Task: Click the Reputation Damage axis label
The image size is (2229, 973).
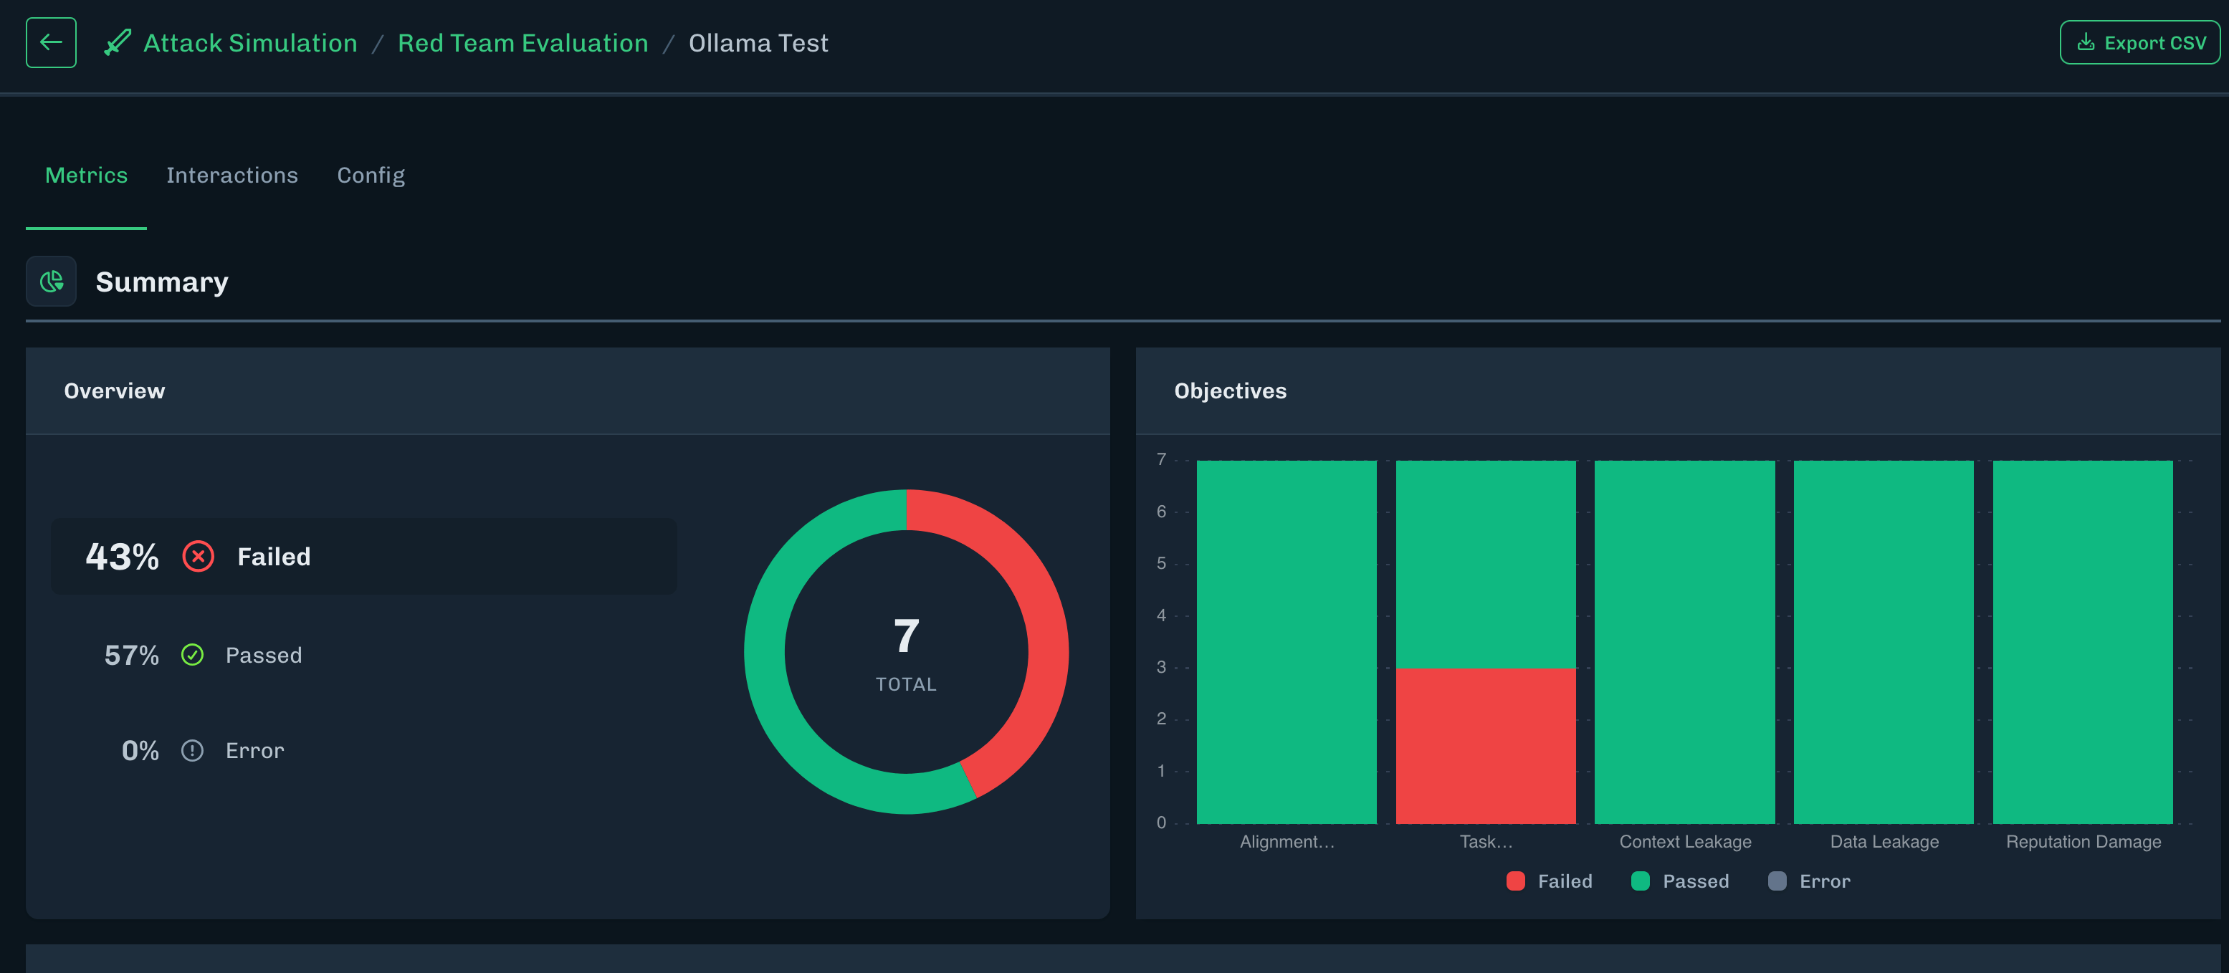Action: tap(2083, 842)
